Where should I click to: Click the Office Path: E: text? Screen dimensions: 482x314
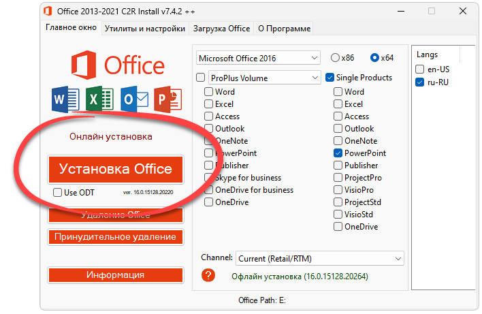pyautogui.click(x=262, y=300)
